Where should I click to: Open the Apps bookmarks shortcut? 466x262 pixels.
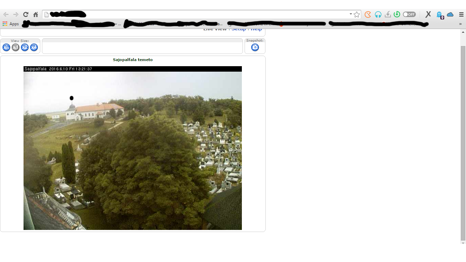[x=11, y=24]
